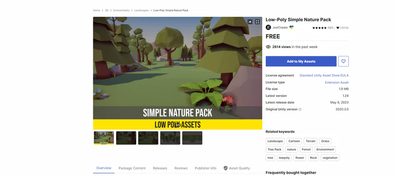Switch to the Package Content tab

132,168
